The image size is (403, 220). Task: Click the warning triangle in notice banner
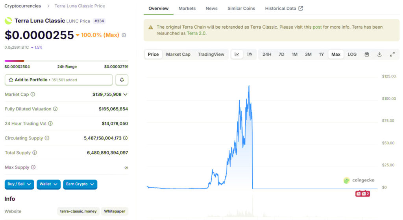coord(151,27)
